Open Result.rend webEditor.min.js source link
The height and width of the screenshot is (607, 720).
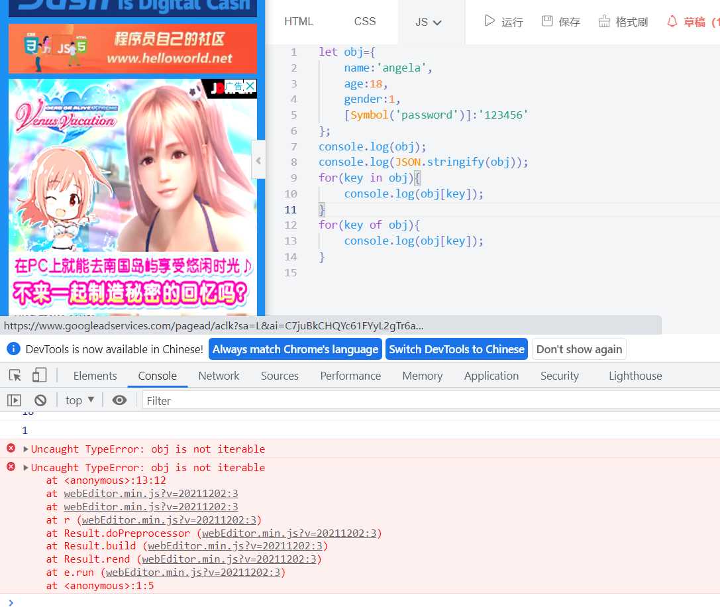pyautogui.click(x=229, y=559)
